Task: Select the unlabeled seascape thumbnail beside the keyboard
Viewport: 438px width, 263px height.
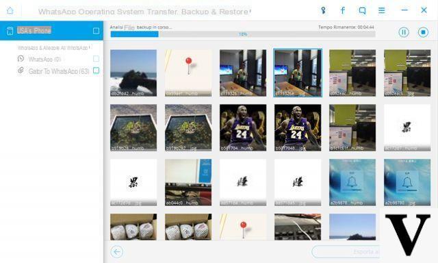Action: 352,227
